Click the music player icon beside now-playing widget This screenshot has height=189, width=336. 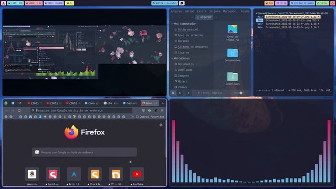pyautogui.click(x=182, y=3)
